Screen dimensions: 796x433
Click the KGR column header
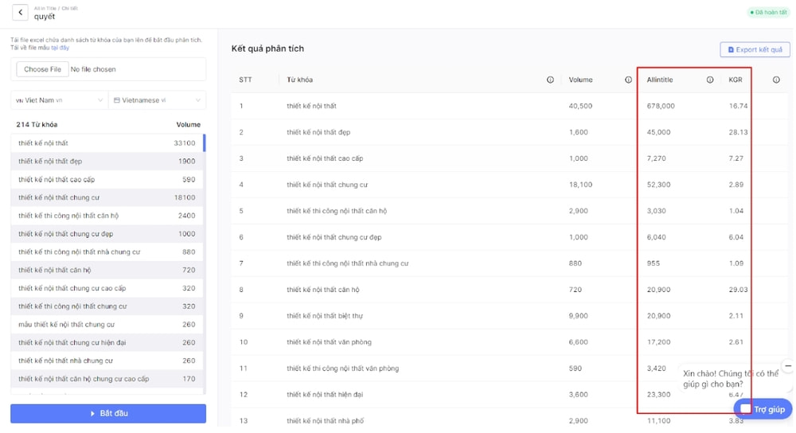(735, 80)
